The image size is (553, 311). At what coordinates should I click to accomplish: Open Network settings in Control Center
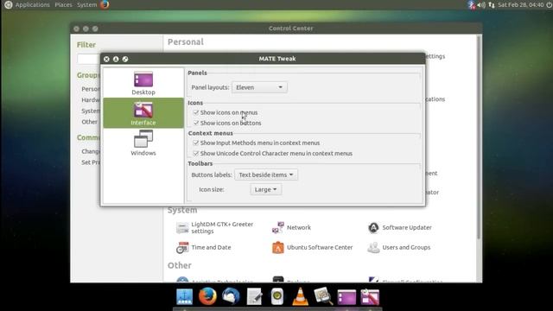pos(291,228)
